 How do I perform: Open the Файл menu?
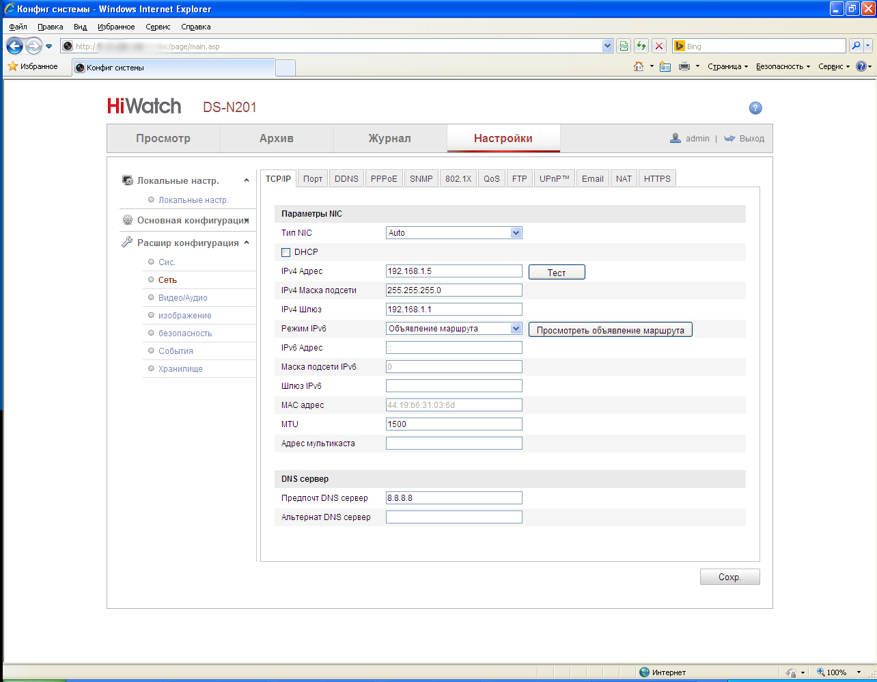pyautogui.click(x=18, y=27)
